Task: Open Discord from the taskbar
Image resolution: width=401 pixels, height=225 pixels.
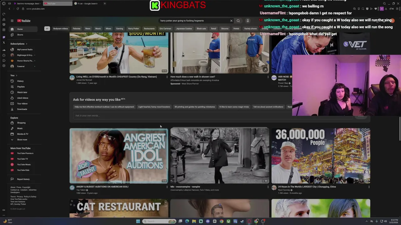Action: pyautogui.click(x=208, y=221)
